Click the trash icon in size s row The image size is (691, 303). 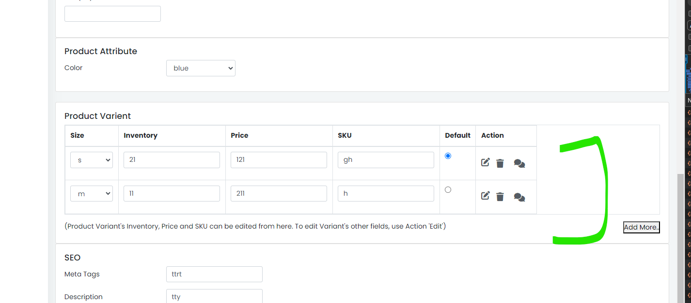click(500, 163)
